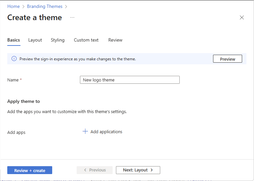The height and width of the screenshot is (181, 254).
Task: Go to the Custom text tab
Action: click(x=86, y=40)
